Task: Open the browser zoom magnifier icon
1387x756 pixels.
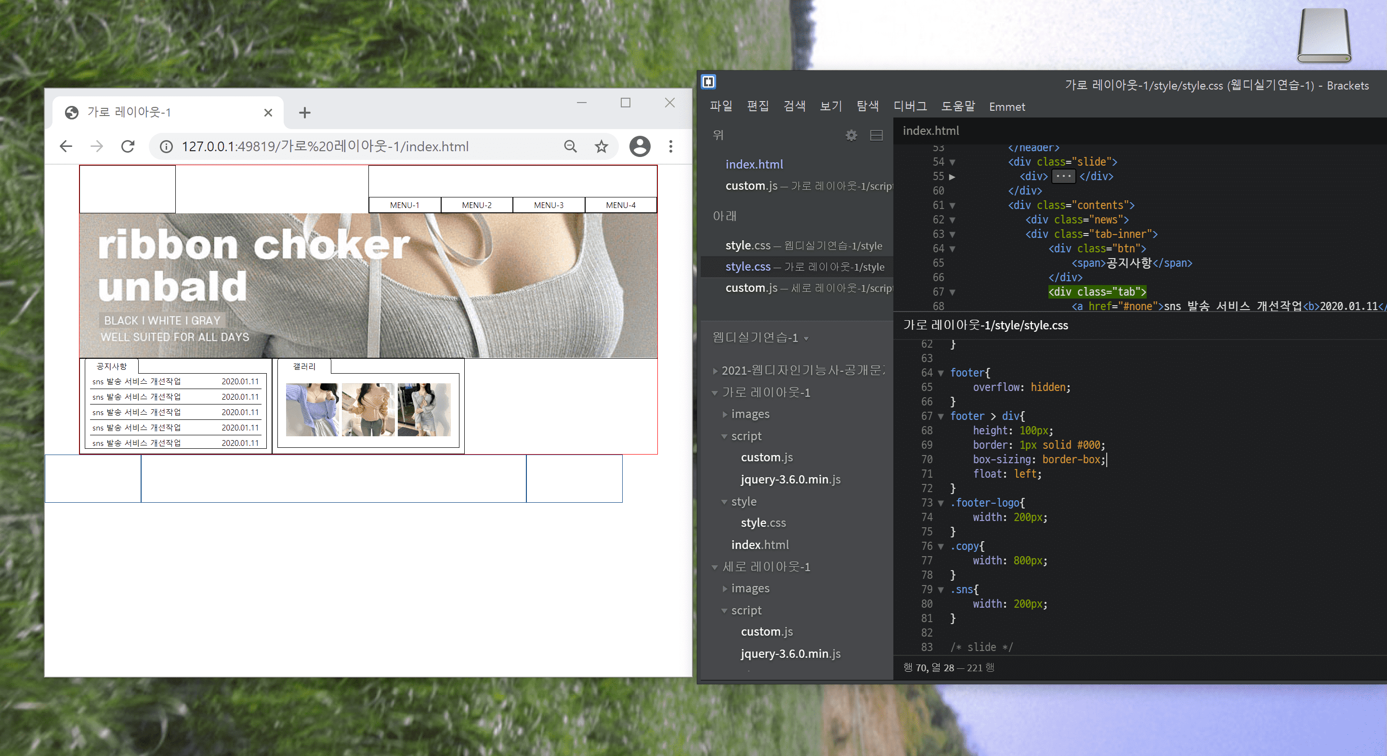Action: [x=570, y=146]
